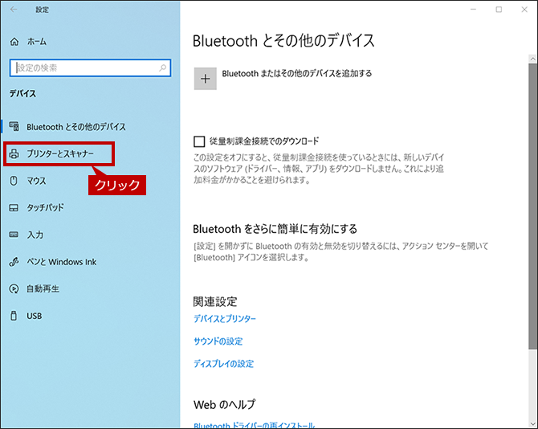Image resolution: width=538 pixels, height=429 pixels.
Task: Click the AutoPlay icon in sidebar
Action: tap(14, 289)
